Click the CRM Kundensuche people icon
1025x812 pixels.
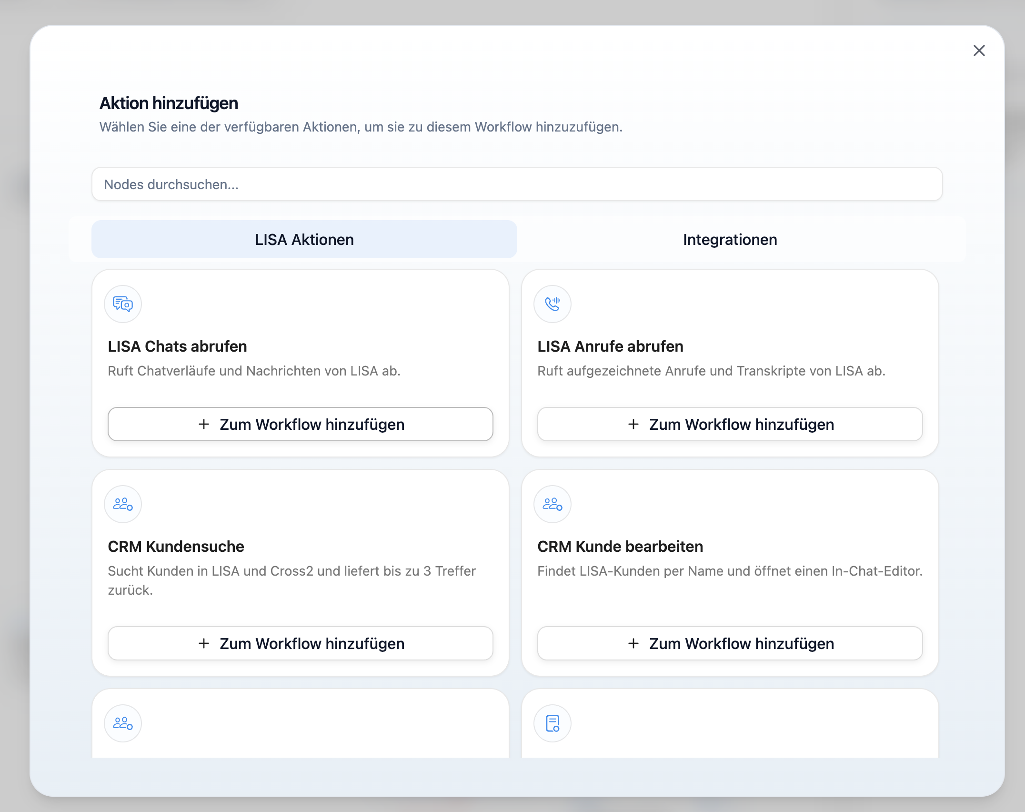[x=123, y=504]
